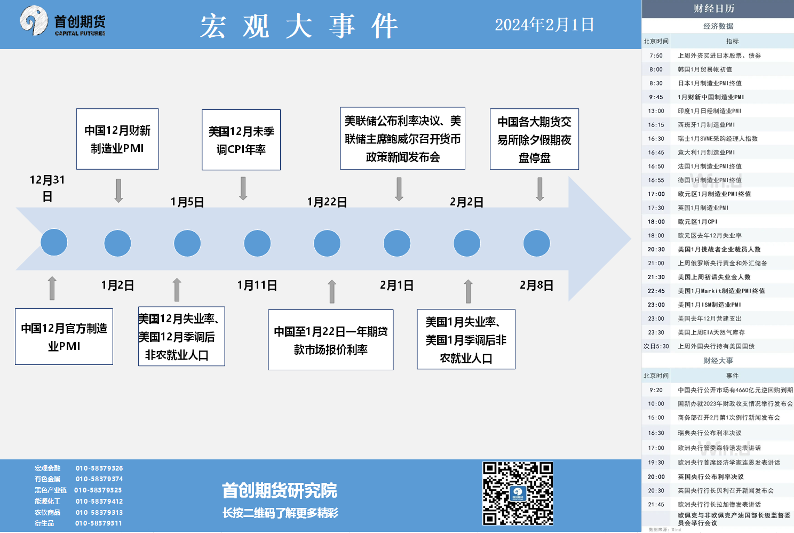Select the 12月31日 timeline circle
Screen dimensions: 794x533
(x=54, y=242)
